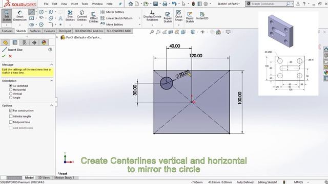Switch to the Features tab
The height and width of the screenshot is (184, 328).
(7, 31)
